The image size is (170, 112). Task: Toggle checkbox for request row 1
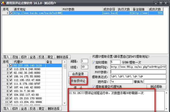pos(11,13)
